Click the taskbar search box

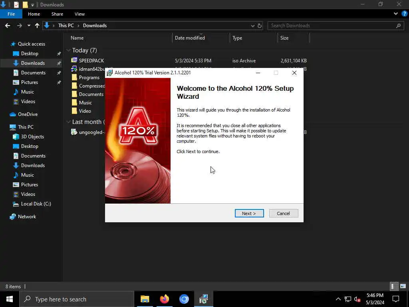click(77, 299)
